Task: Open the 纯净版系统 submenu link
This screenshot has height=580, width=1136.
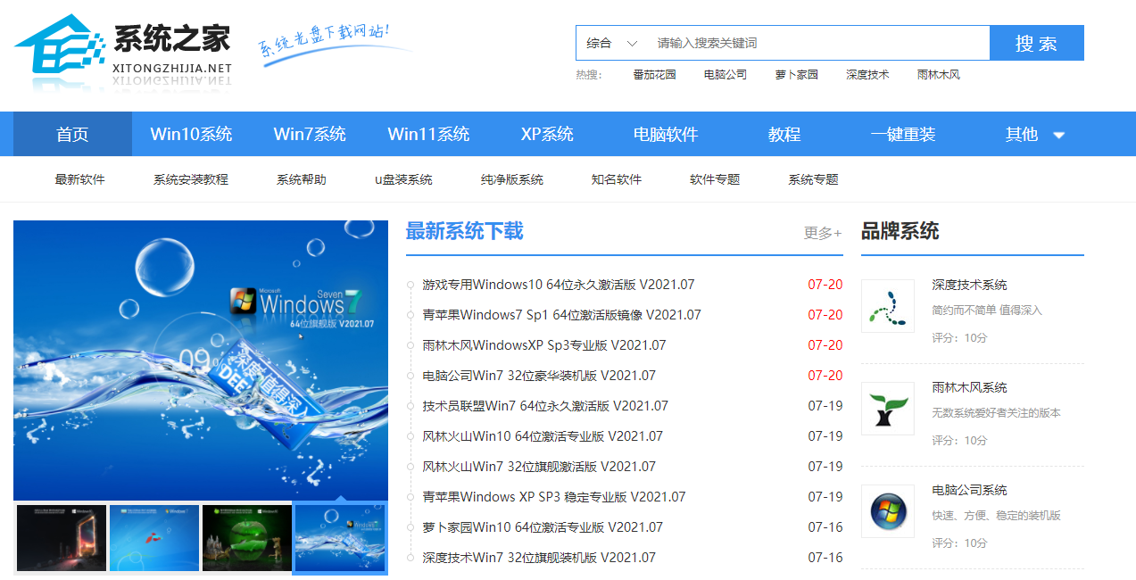Action: click(511, 179)
